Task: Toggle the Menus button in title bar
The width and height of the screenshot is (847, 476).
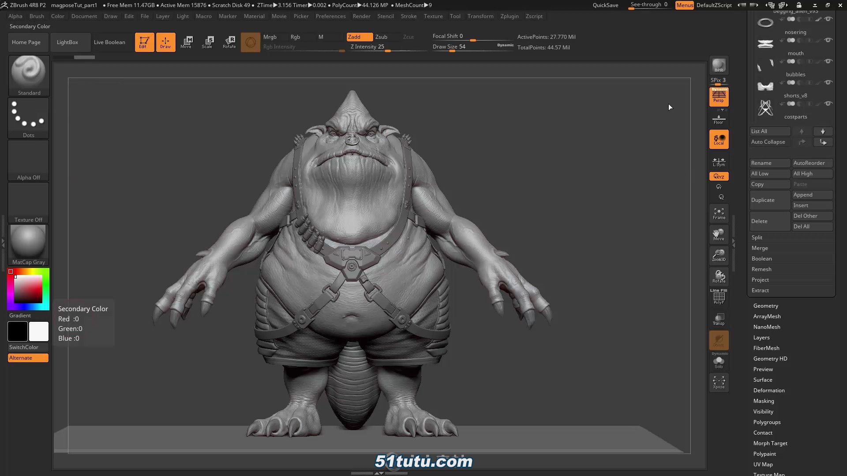Action: (685, 5)
